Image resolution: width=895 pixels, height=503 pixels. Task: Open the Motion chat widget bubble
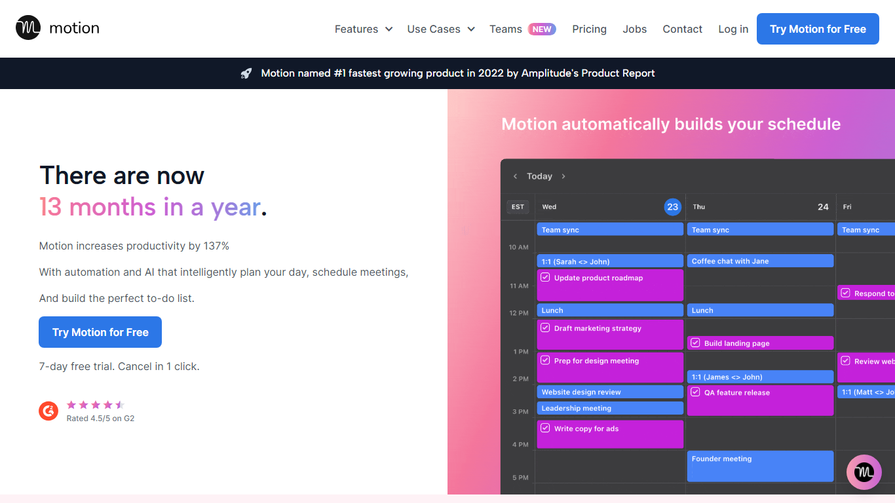864,472
